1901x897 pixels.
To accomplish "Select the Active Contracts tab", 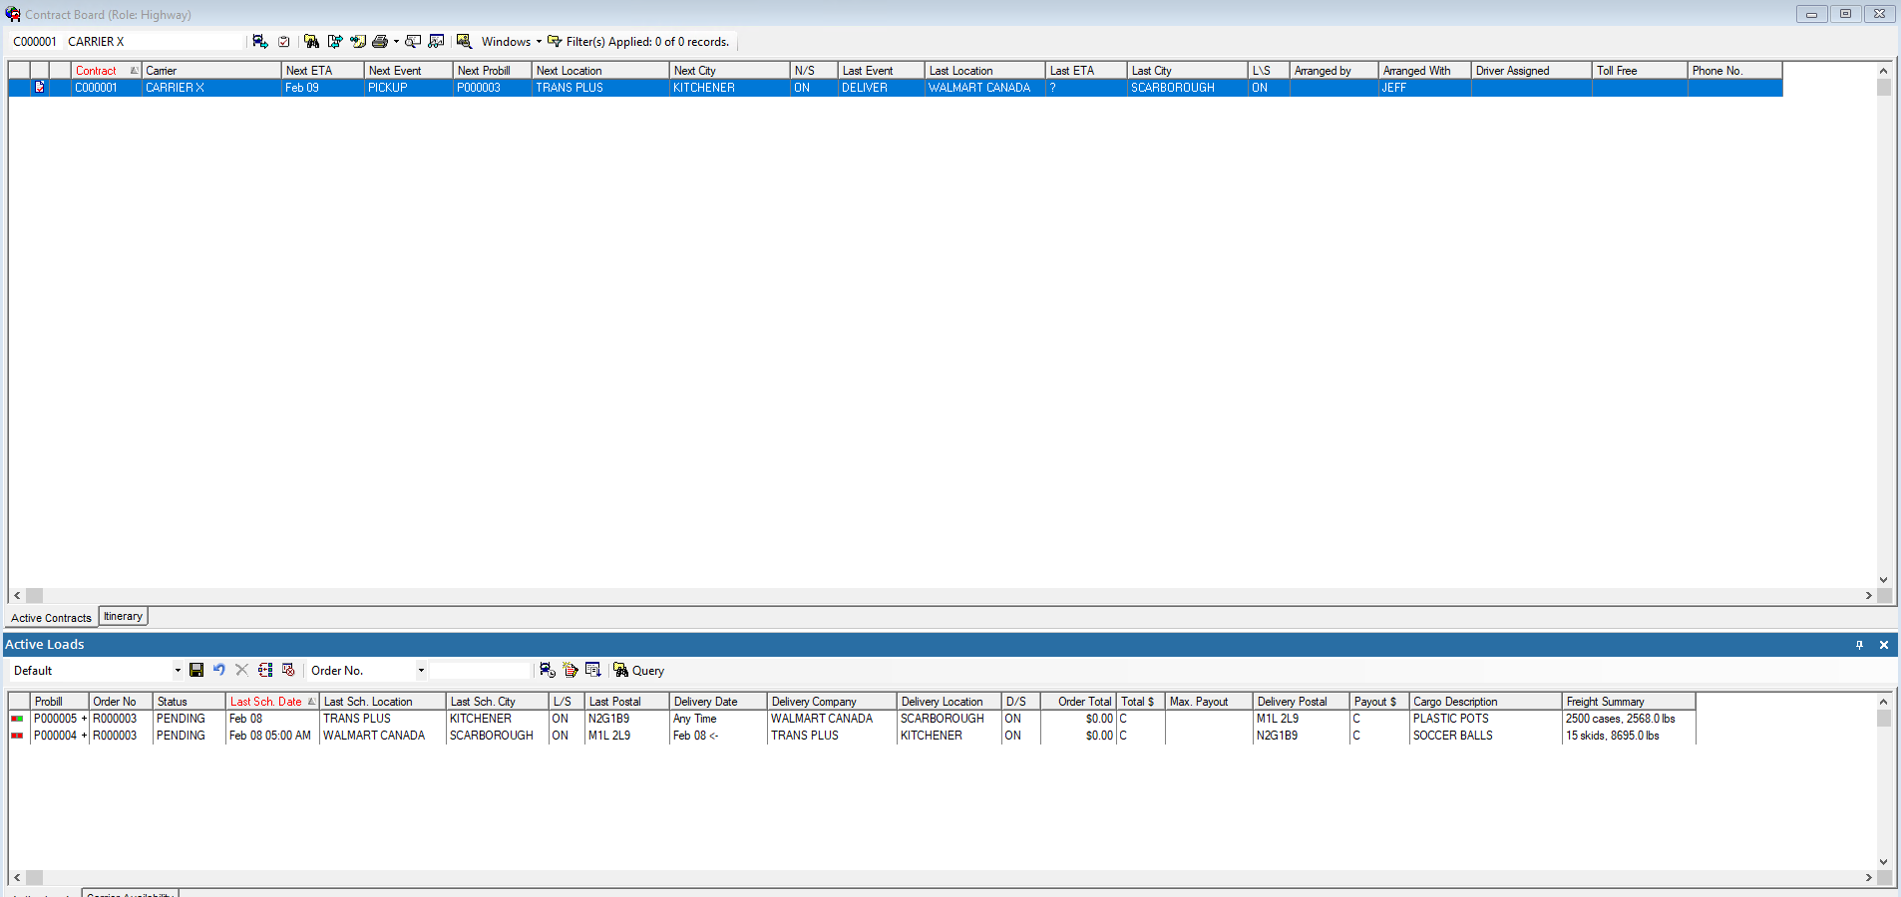I will (x=50, y=617).
